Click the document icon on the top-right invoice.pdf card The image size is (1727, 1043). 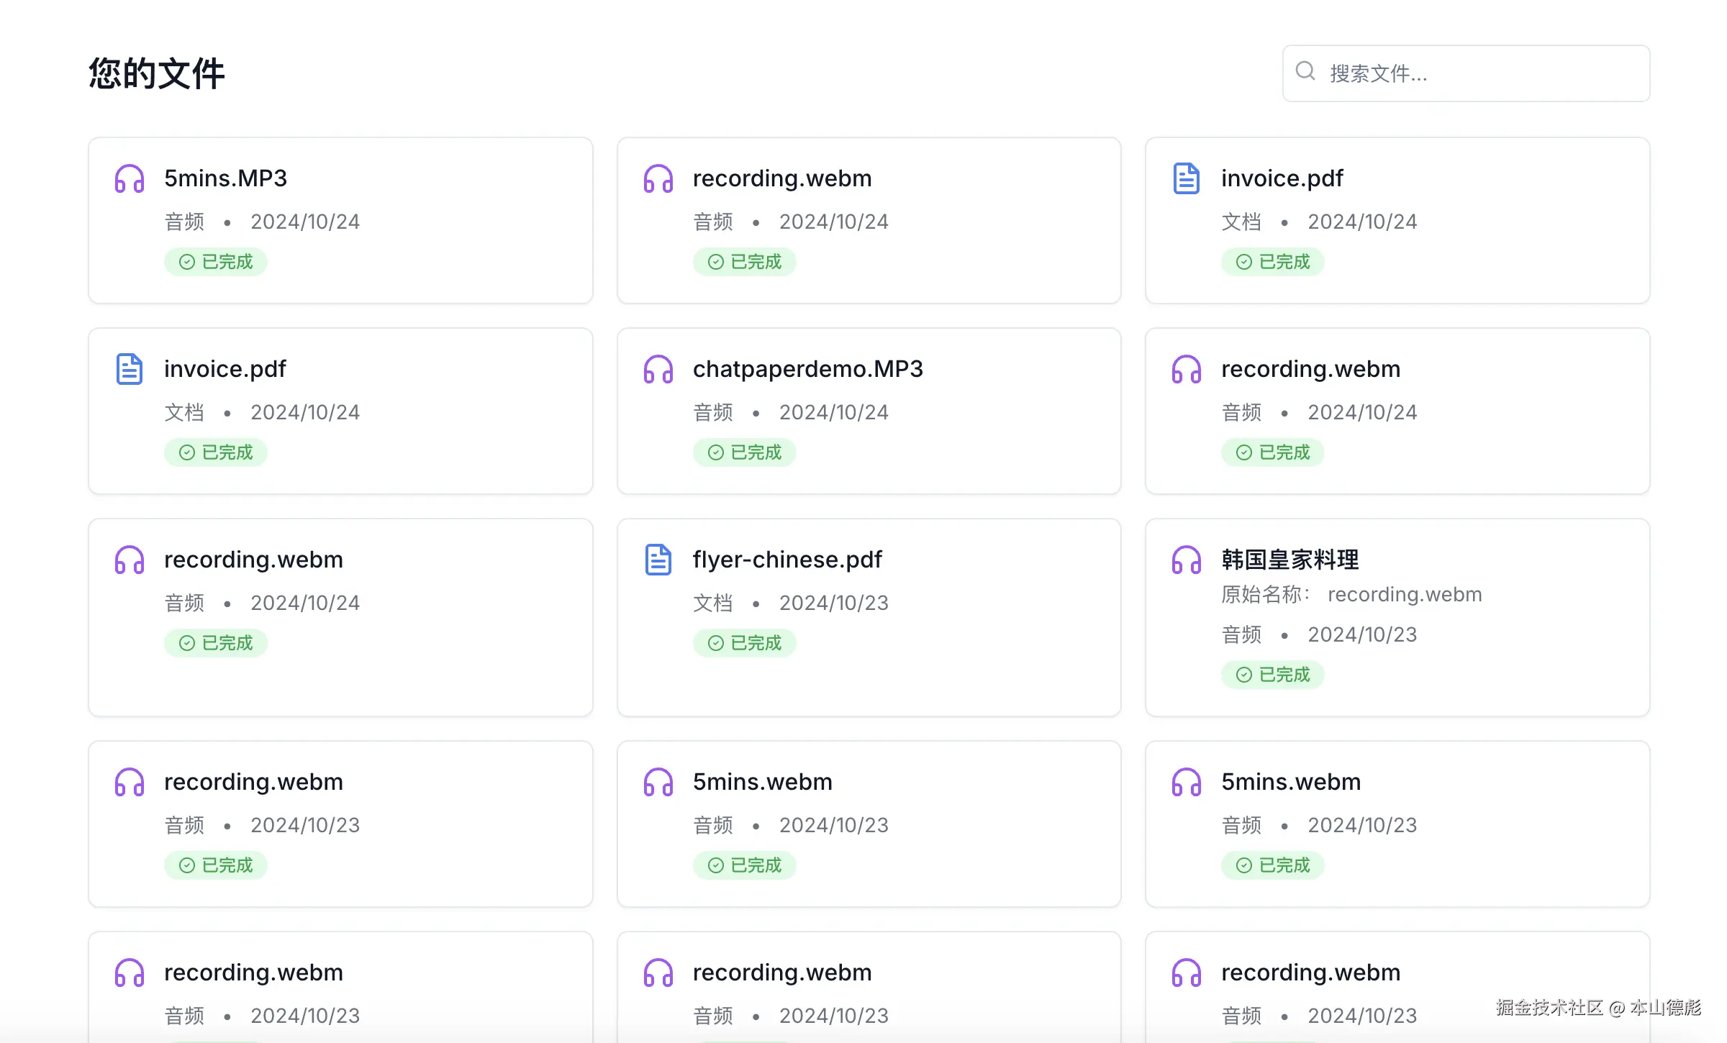[x=1186, y=178]
